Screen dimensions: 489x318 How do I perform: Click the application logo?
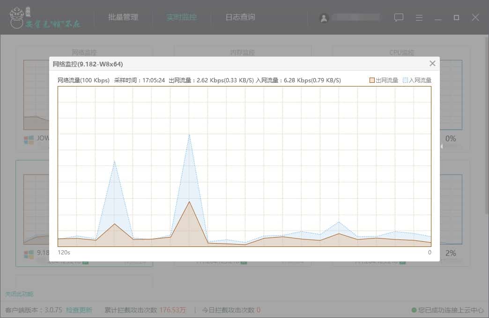click(x=45, y=18)
